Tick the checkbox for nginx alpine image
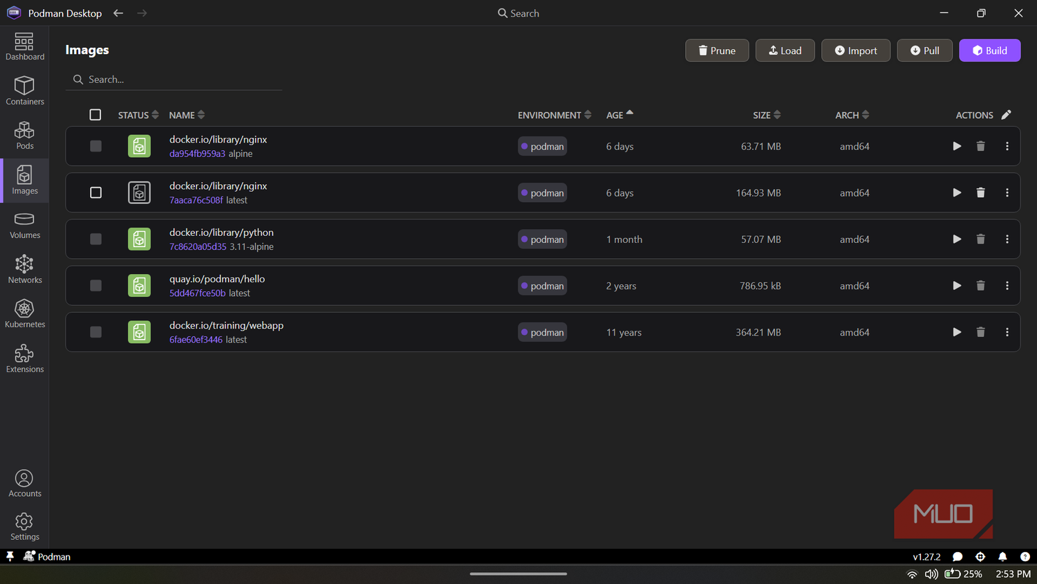This screenshot has width=1037, height=584. 95,146
